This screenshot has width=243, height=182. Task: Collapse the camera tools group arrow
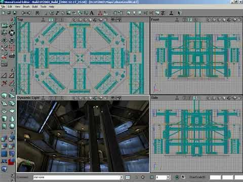point(12,19)
